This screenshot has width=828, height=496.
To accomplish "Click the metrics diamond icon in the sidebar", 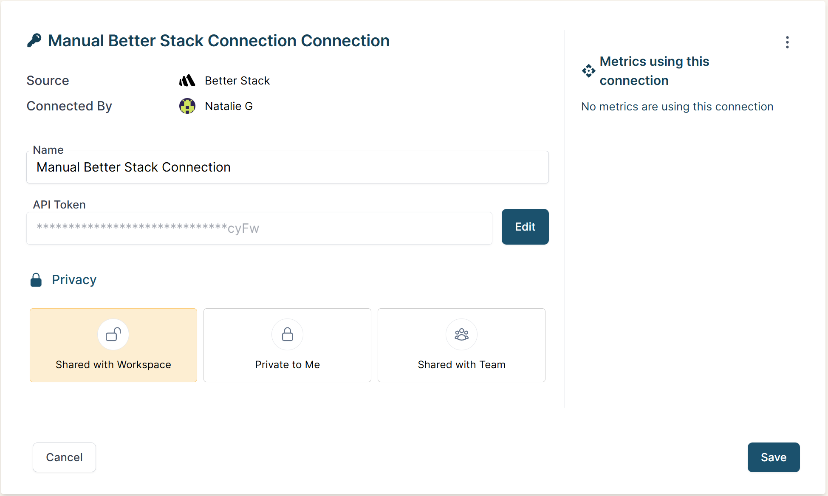I will pos(588,71).
